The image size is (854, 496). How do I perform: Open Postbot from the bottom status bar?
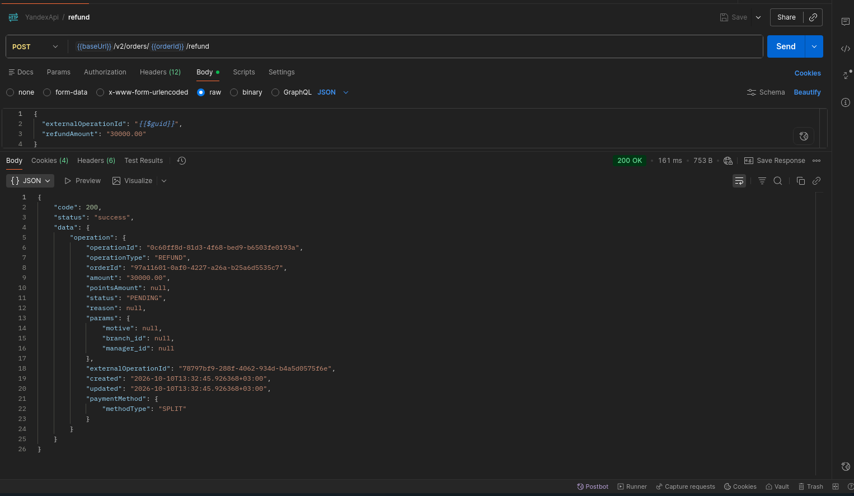[x=593, y=486]
